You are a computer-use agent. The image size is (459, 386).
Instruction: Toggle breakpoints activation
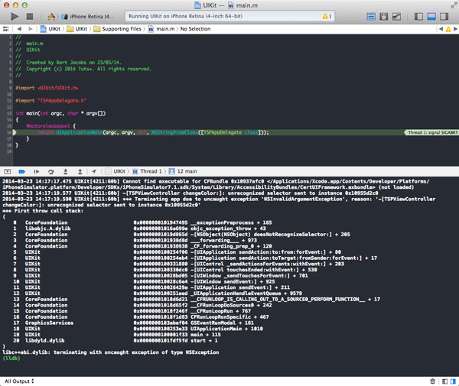pos(21,171)
